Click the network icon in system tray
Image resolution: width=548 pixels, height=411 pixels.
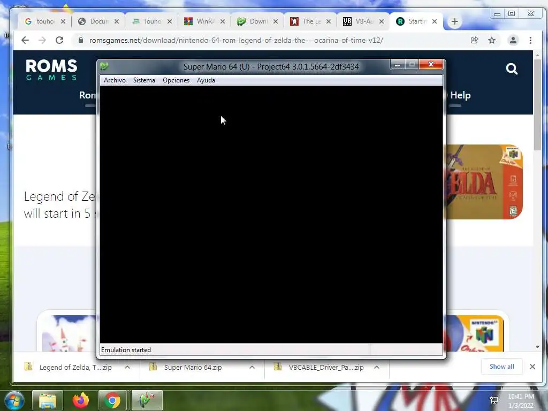(x=494, y=400)
